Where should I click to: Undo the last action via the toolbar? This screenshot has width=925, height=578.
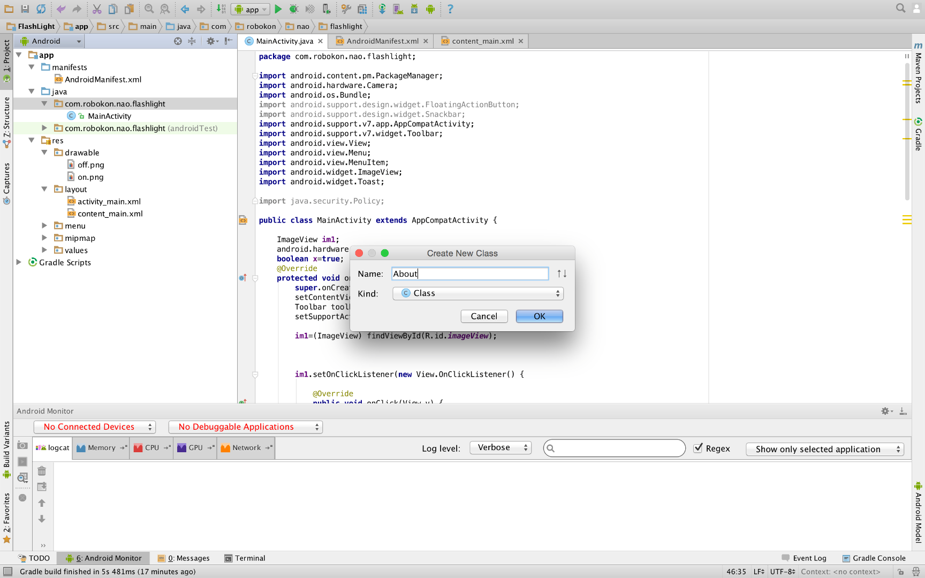pyautogui.click(x=60, y=9)
